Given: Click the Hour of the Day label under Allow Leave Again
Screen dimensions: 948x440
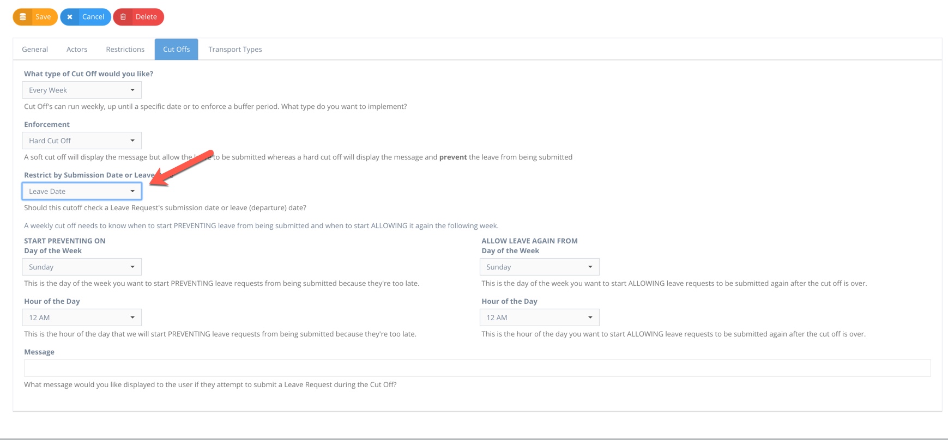Looking at the screenshot, I should point(510,301).
